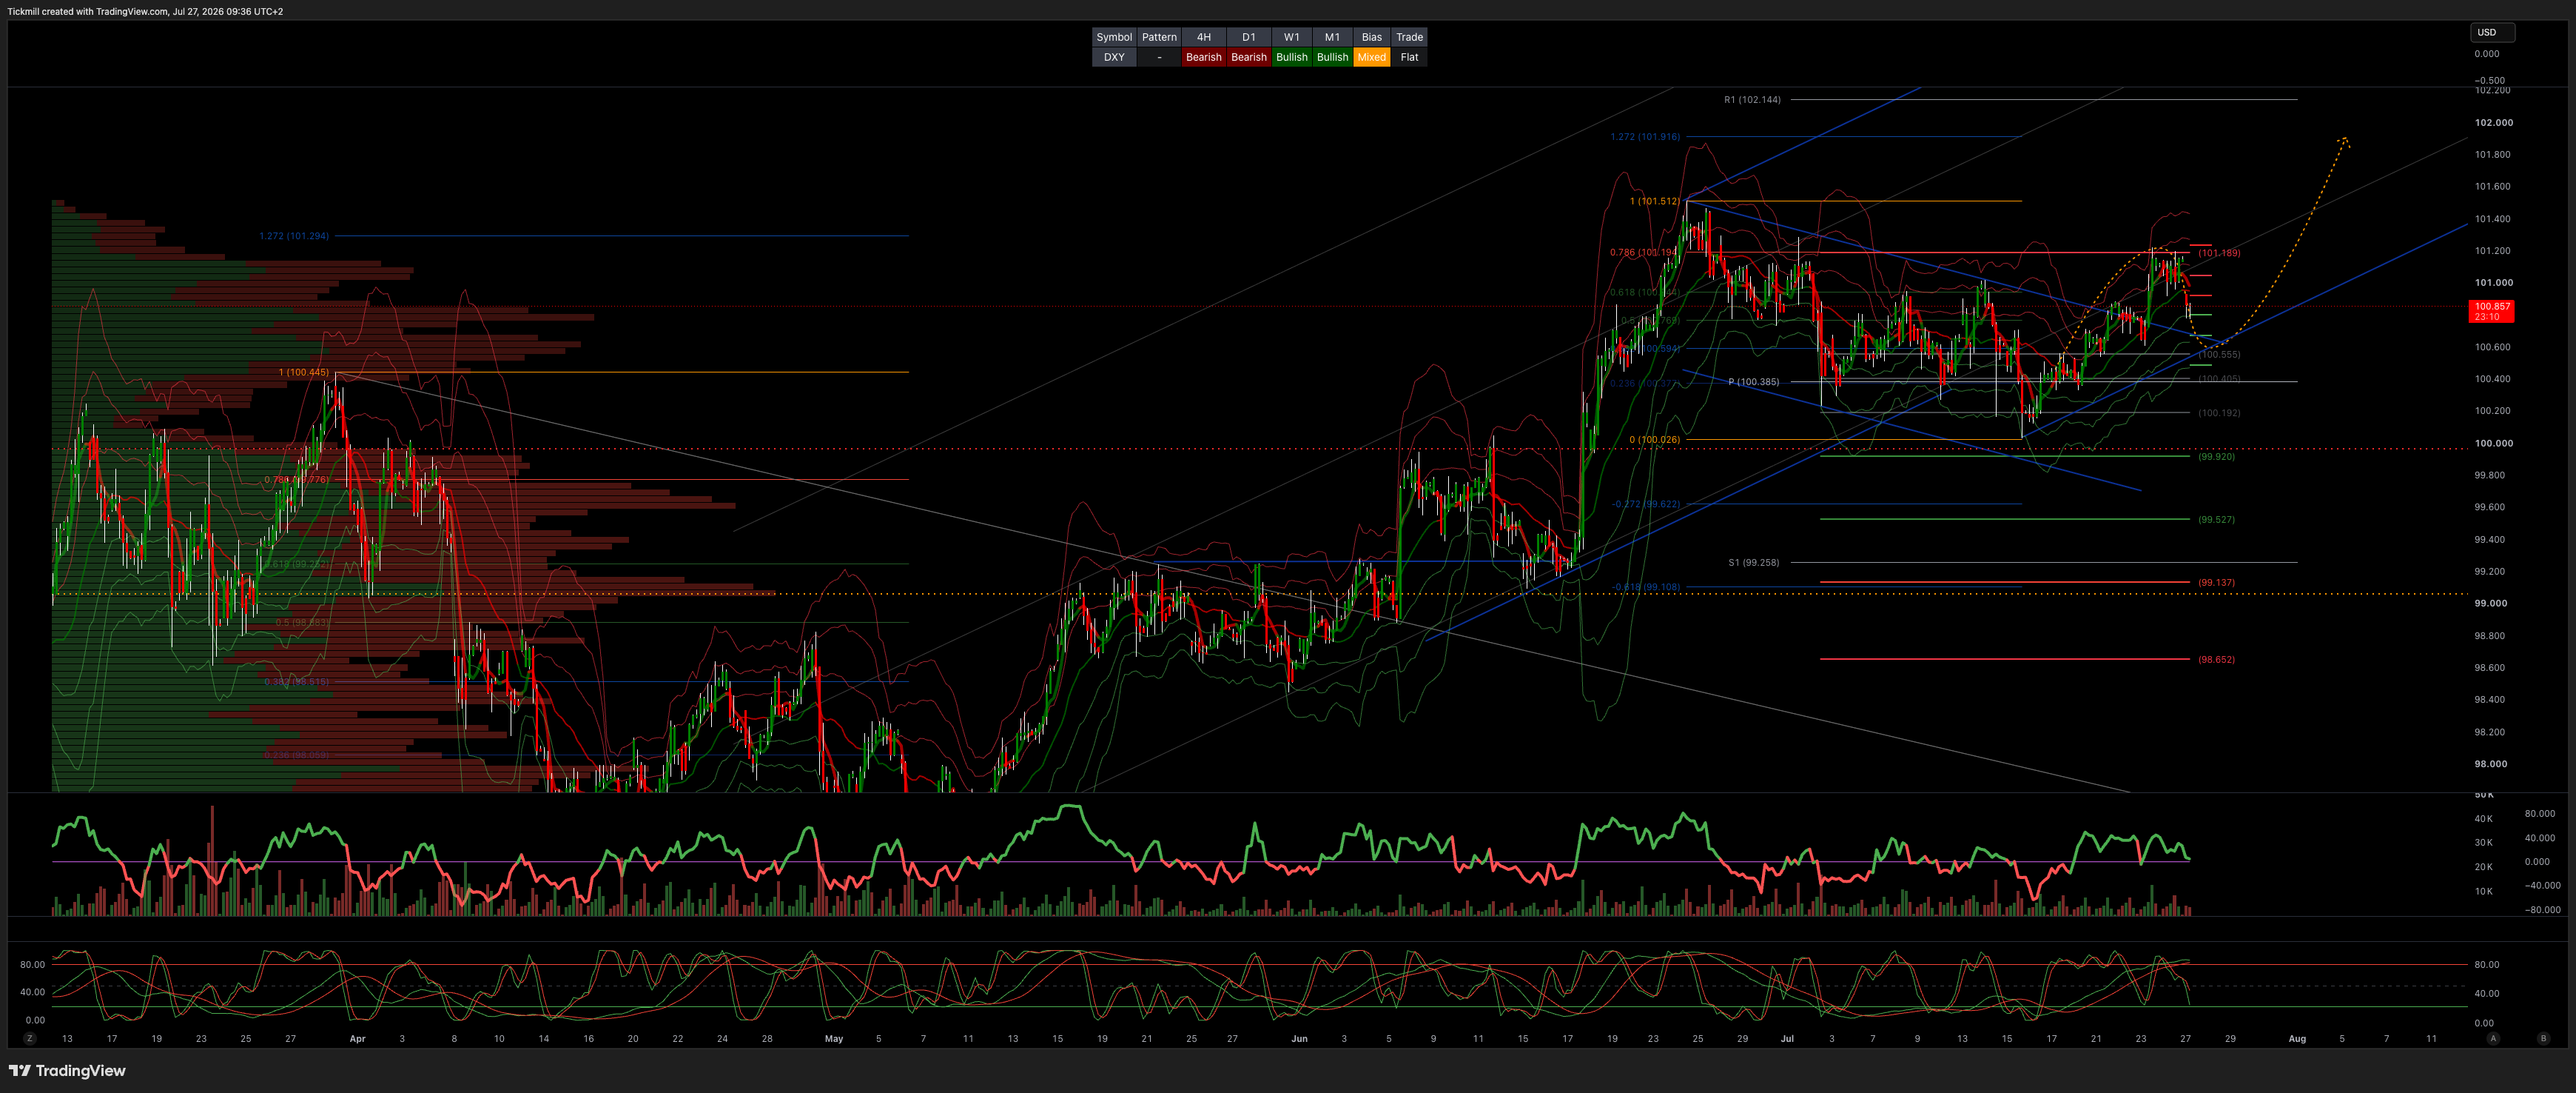Image resolution: width=2576 pixels, height=1093 pixels.
Task: Open the USD currency selector
Action: click(2491, 32)
